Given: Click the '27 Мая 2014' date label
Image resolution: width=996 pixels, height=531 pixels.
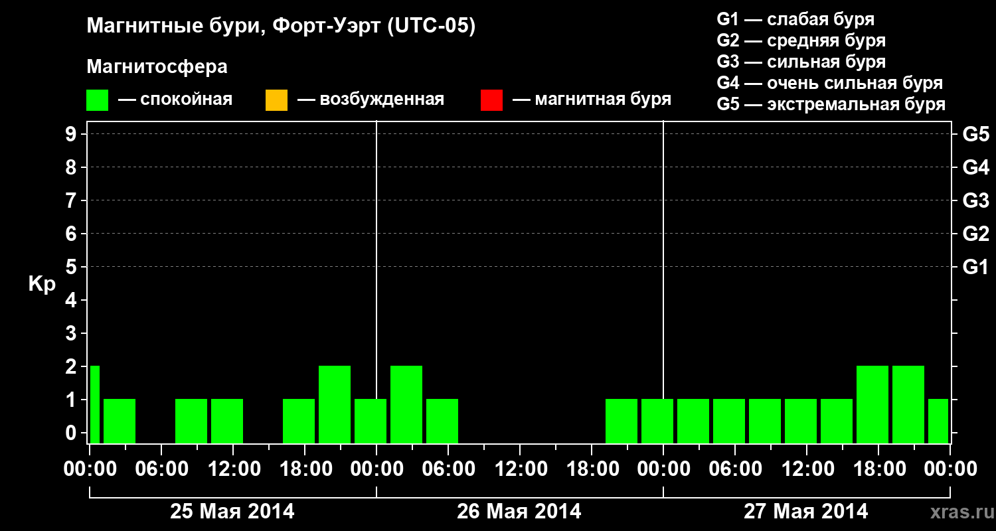Looking at the screenshot, I should point(805,511).
